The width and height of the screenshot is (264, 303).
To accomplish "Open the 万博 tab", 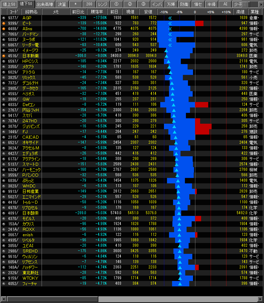I will coord(171,4).
